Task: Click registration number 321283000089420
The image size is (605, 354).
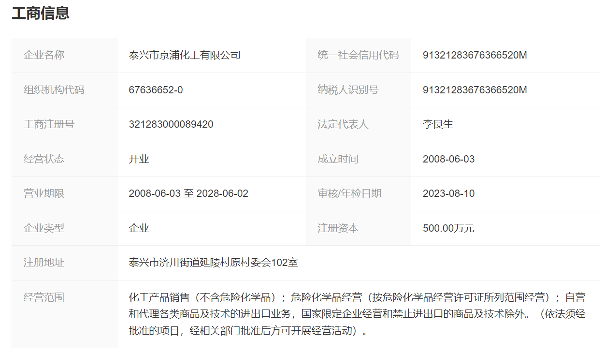Action: pos(171,124)
